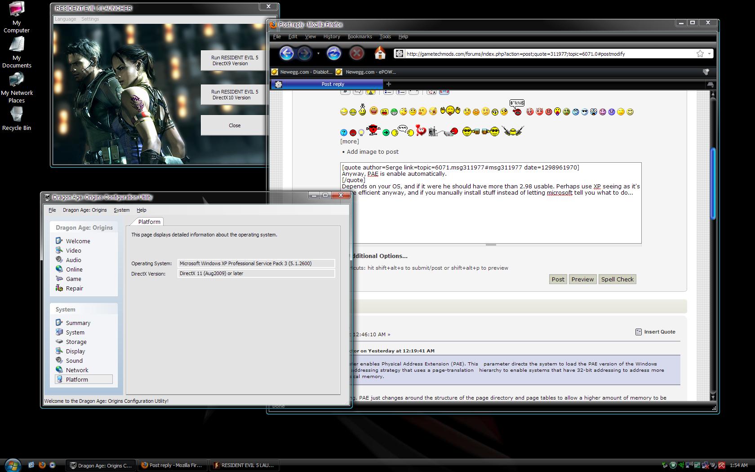The width and height of the screenshot is (755, 472).
Task: Show [more] smileys link
Action: point(349,141)
